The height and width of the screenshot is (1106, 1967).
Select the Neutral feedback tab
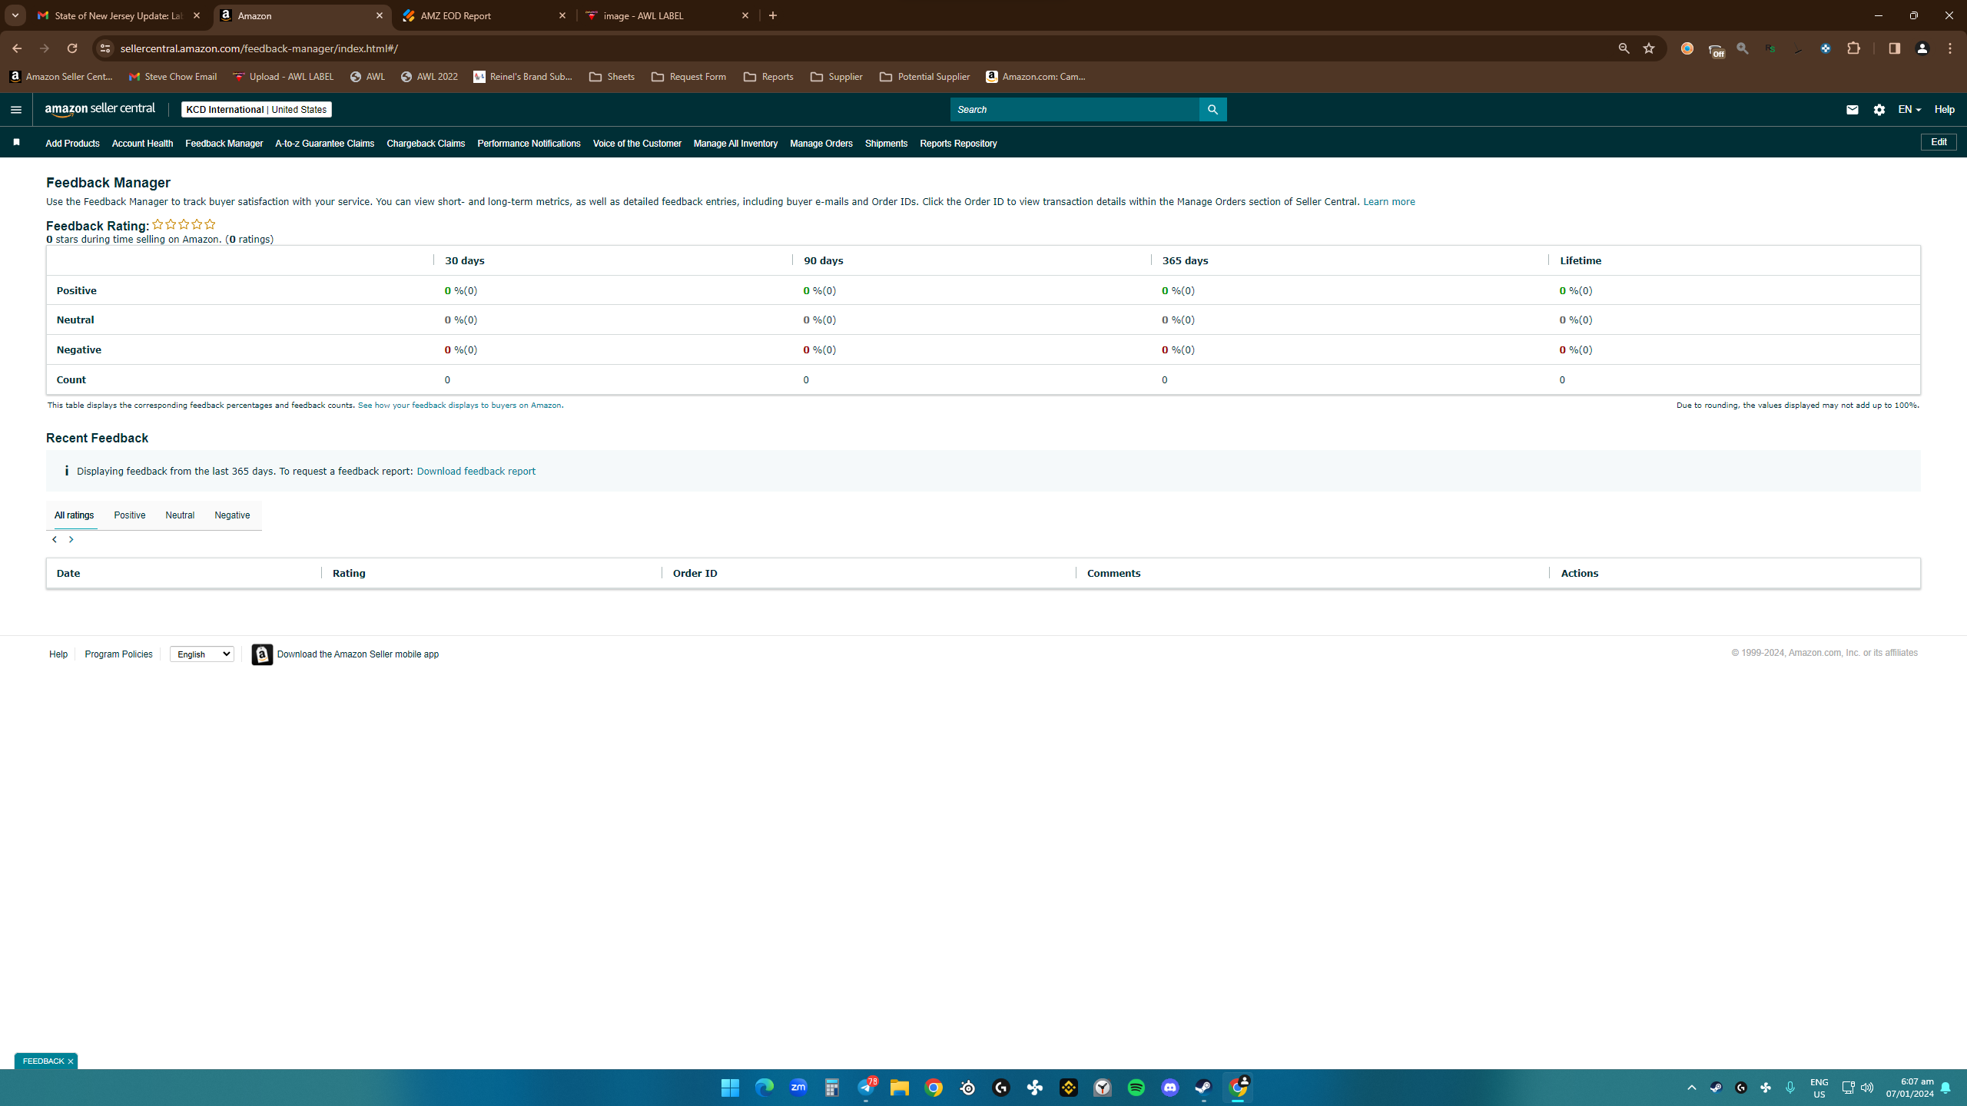tap(180, 515)
